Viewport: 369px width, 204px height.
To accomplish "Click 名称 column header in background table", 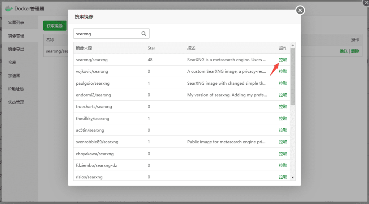I will 50,40.
